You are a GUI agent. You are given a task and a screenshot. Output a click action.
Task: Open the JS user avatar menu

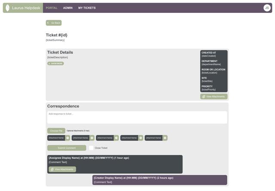click(x=267, y=8)
